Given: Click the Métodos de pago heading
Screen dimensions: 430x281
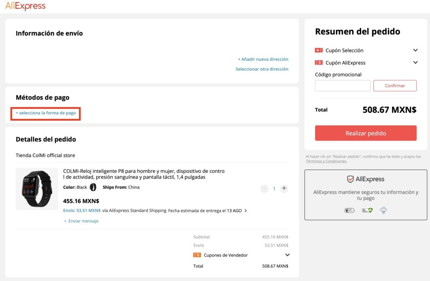Looking at the screenshot, I should [42, 97].
